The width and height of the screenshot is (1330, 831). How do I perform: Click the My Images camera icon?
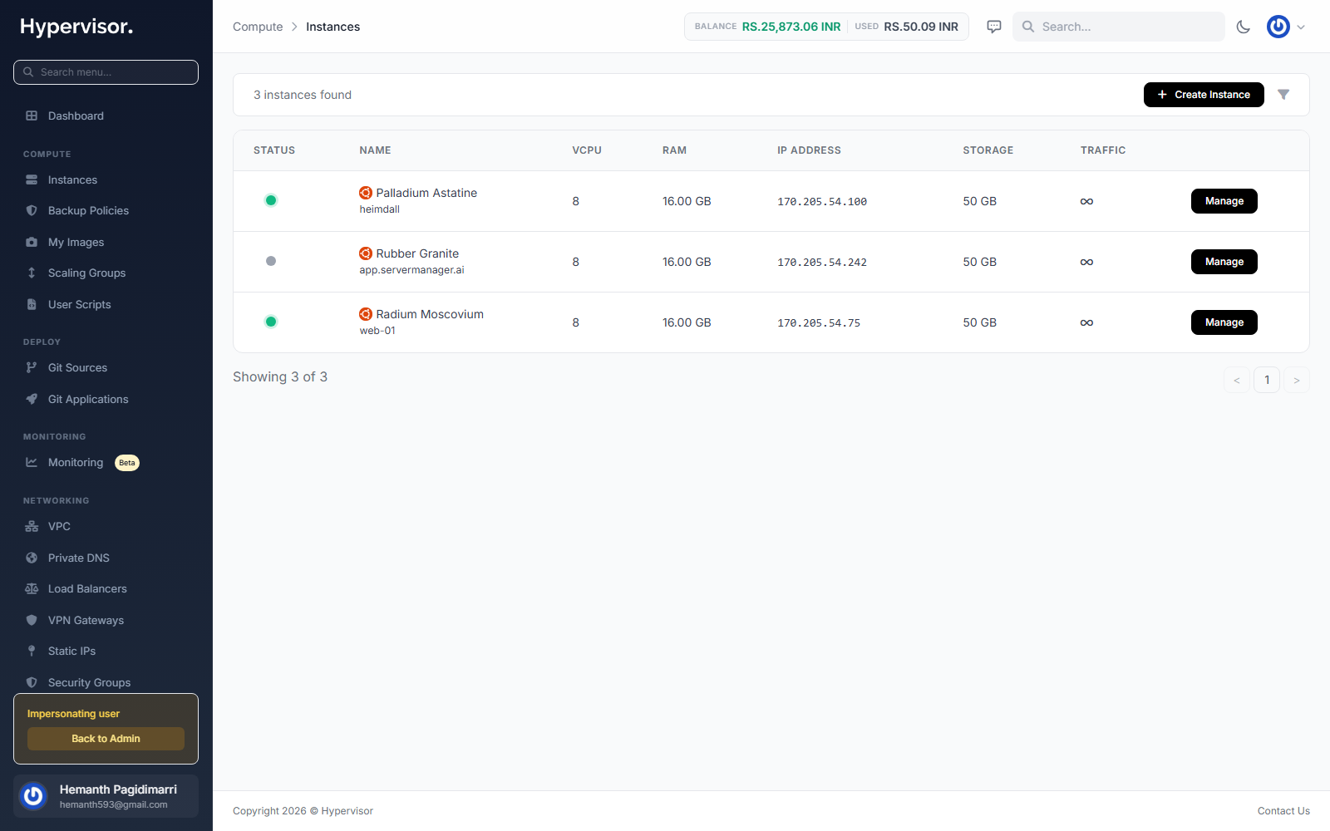coord(32,242)
